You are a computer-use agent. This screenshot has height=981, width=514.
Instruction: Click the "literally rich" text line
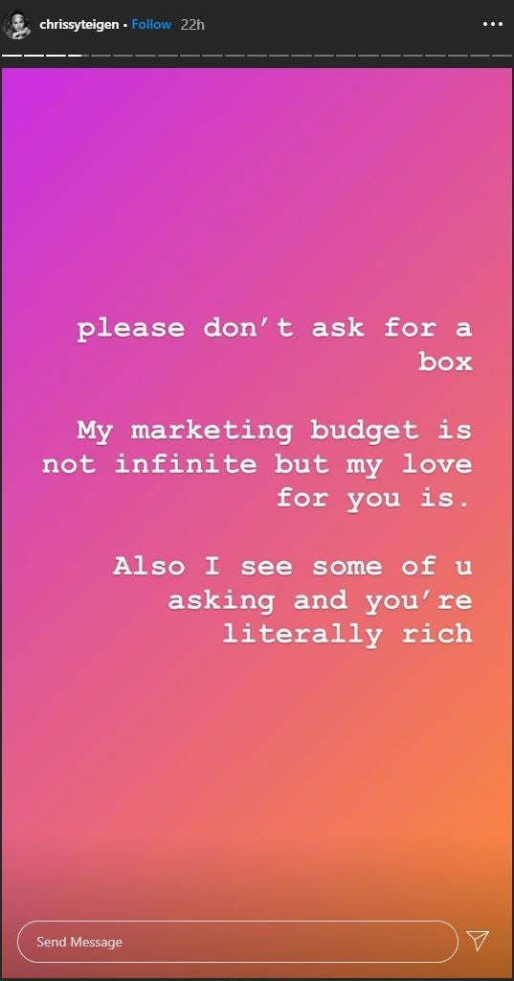[347, 635]
